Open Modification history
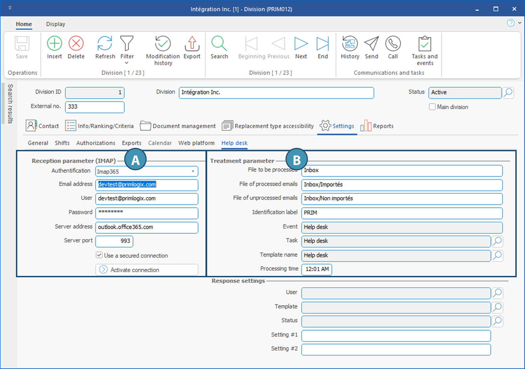 click(163, 44)
